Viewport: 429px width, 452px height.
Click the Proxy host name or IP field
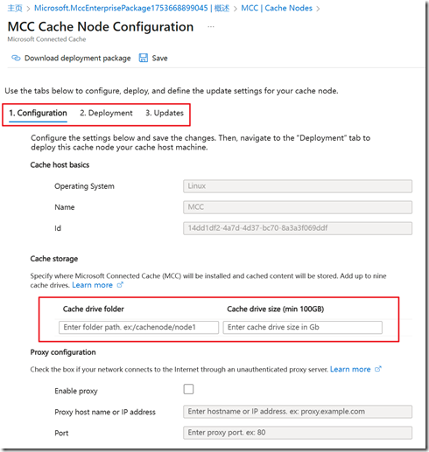click(298, 412)
